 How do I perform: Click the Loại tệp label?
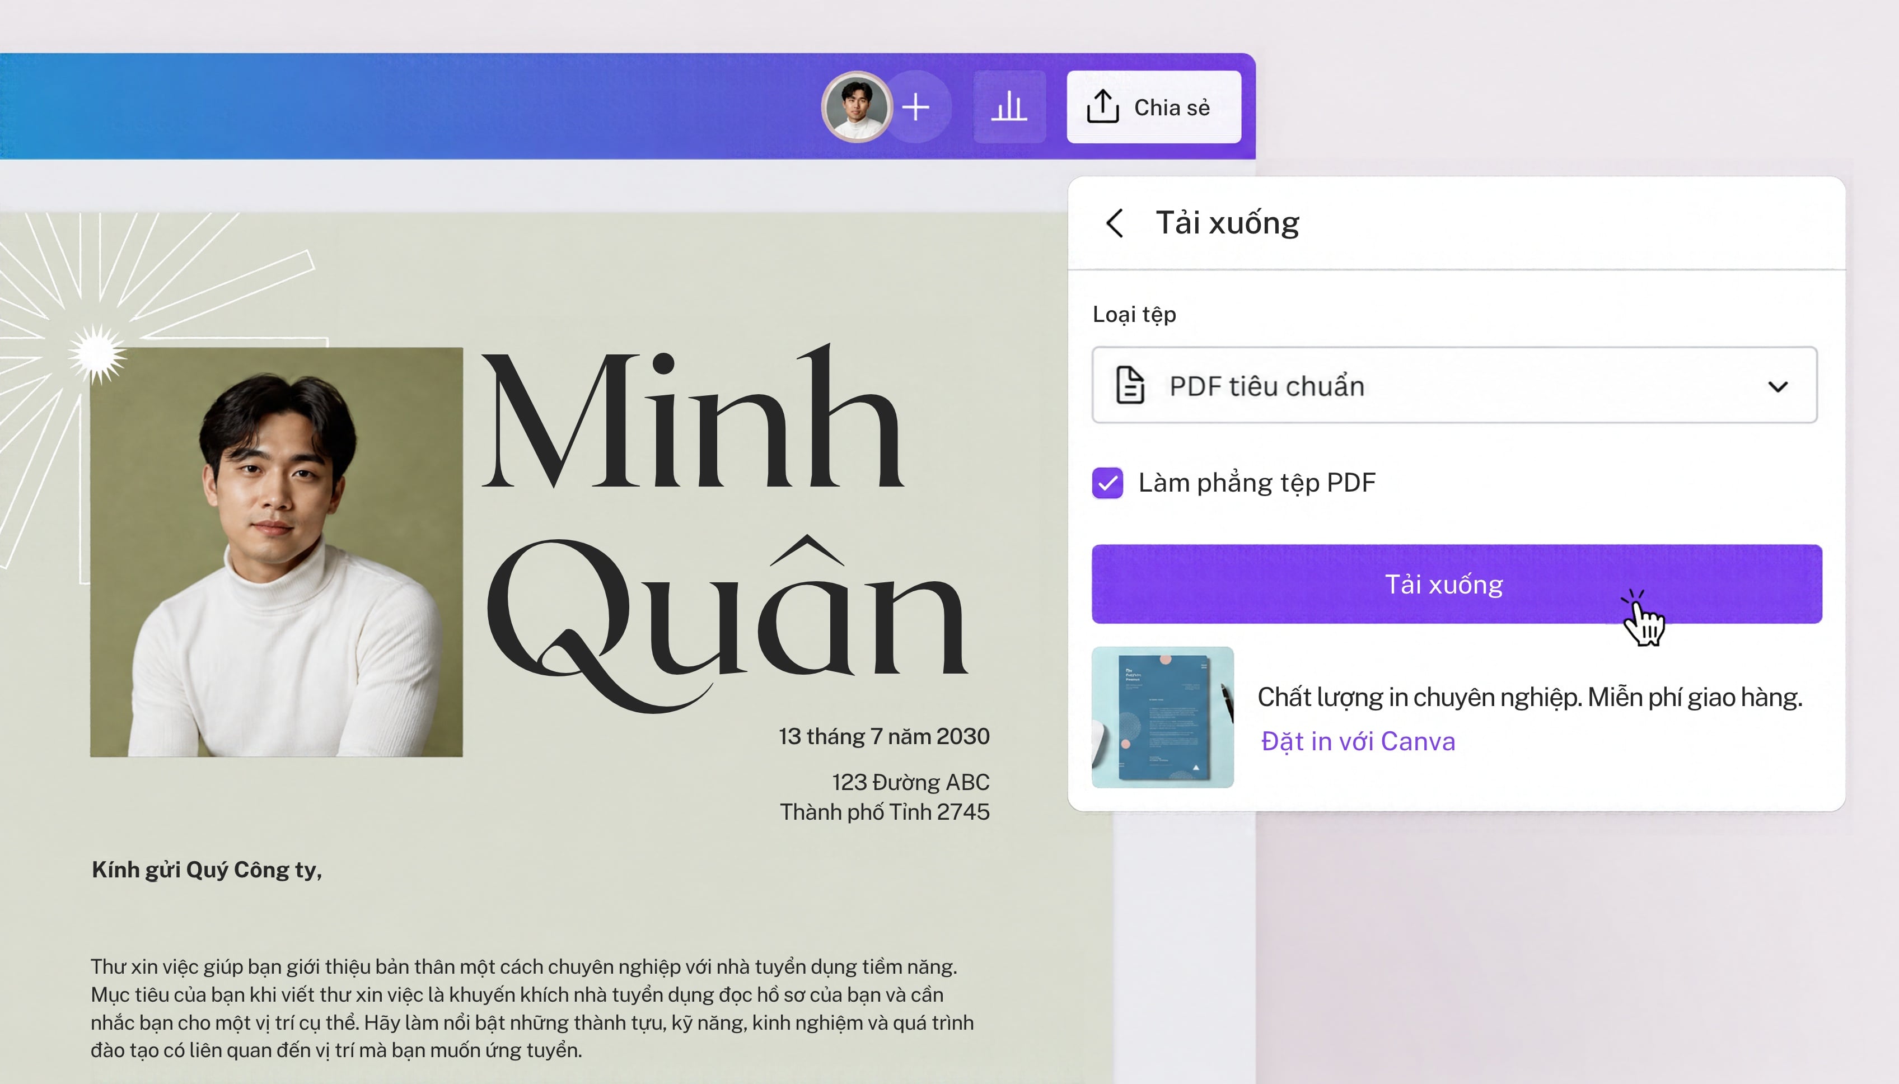1134,314
